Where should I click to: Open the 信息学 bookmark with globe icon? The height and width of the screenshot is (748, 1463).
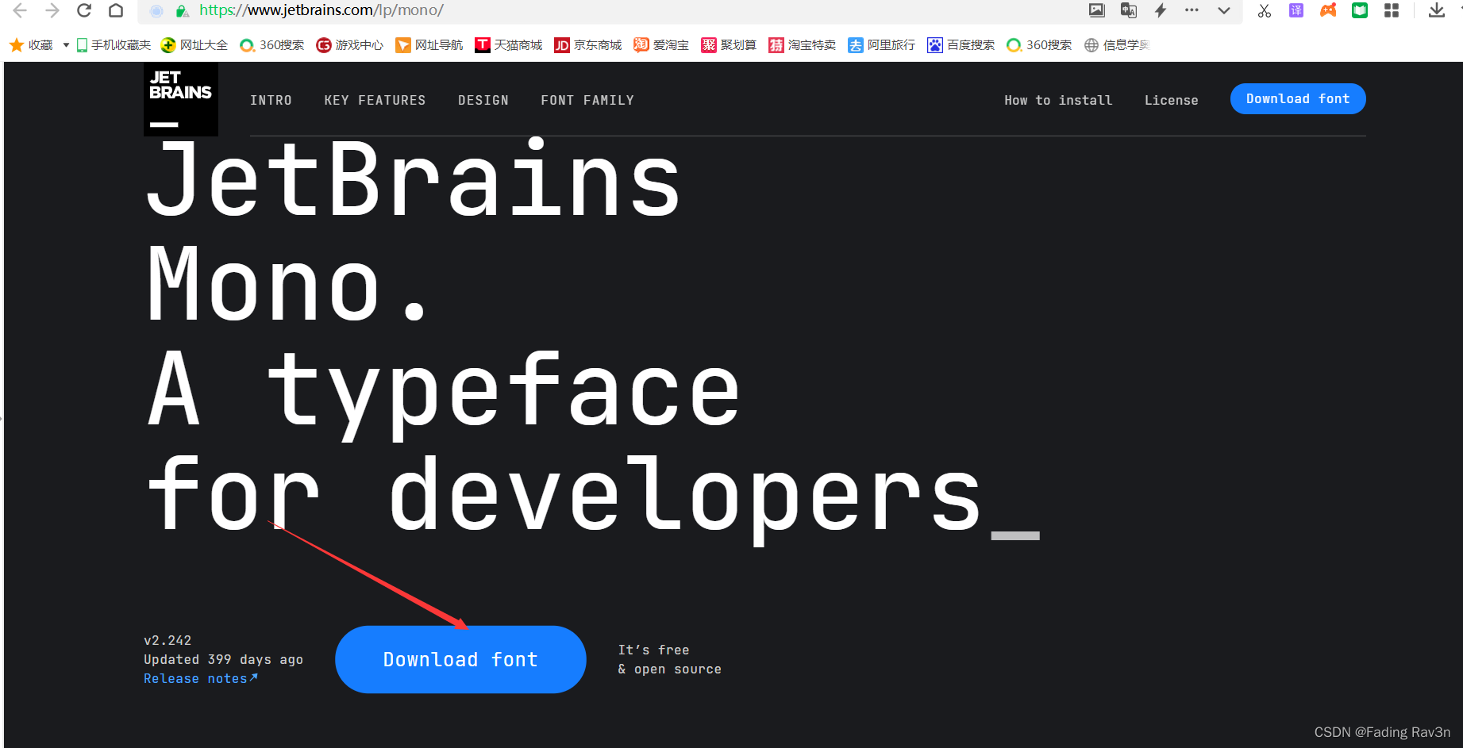pyautogui.click(x=1117, y=45)
